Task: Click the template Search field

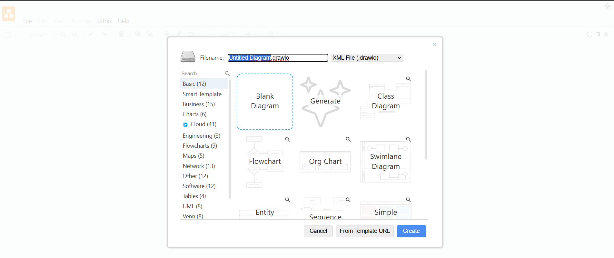Action: [x=202, y=74]
